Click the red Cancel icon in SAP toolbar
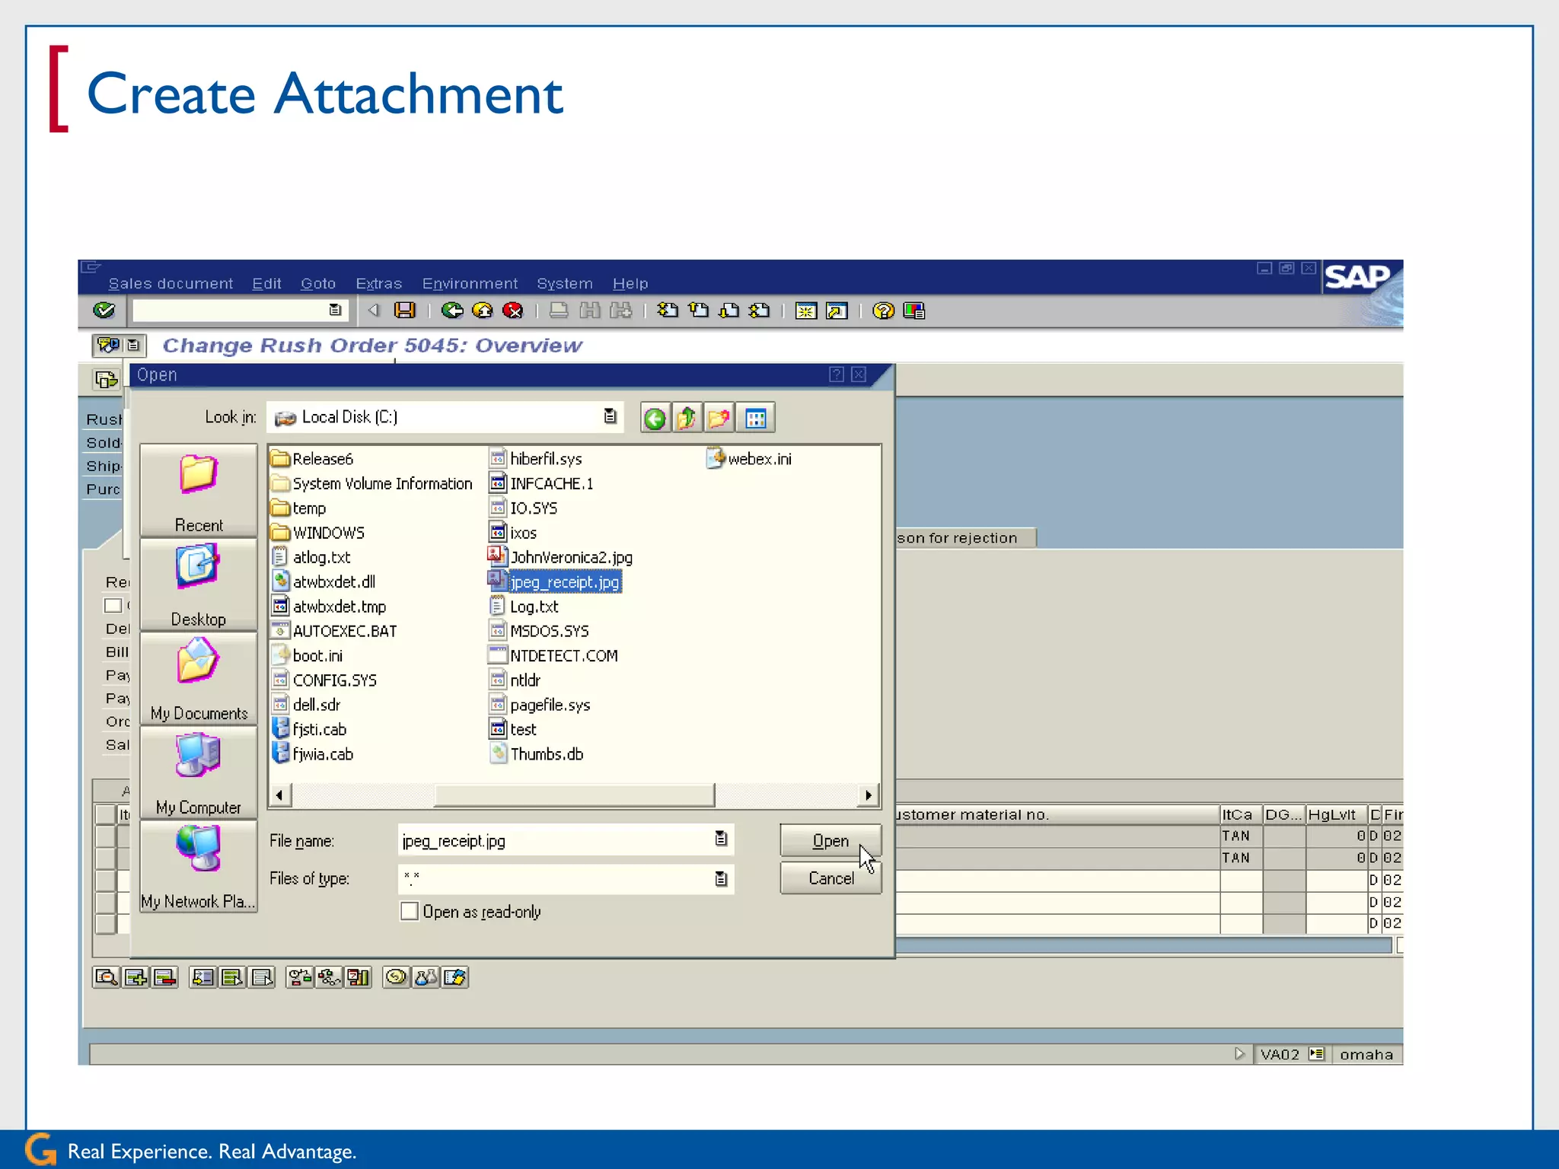 point(513,311)
